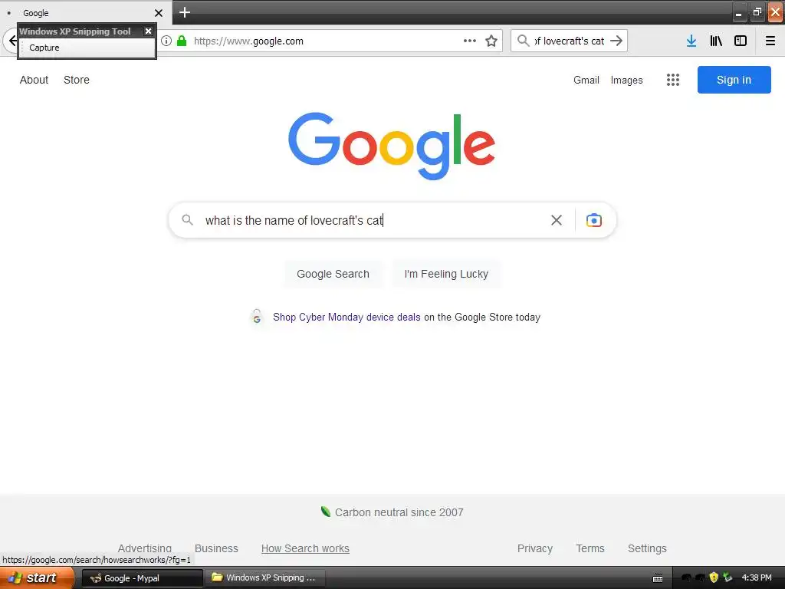
Task: Open the browser hamburger menu
Action: [x=770, y=41]
